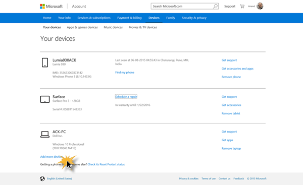
Task: Open Contact us footer link
Action: pos(224,178)
